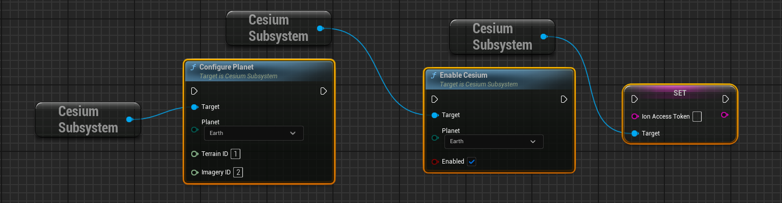Click the Imagery ID input pin

194,172
